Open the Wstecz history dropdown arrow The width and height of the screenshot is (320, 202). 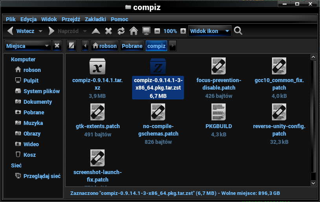pyautogui.click(x=40, y=31)
